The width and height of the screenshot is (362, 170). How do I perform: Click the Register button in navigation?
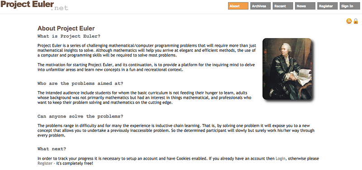pos(327,6)
